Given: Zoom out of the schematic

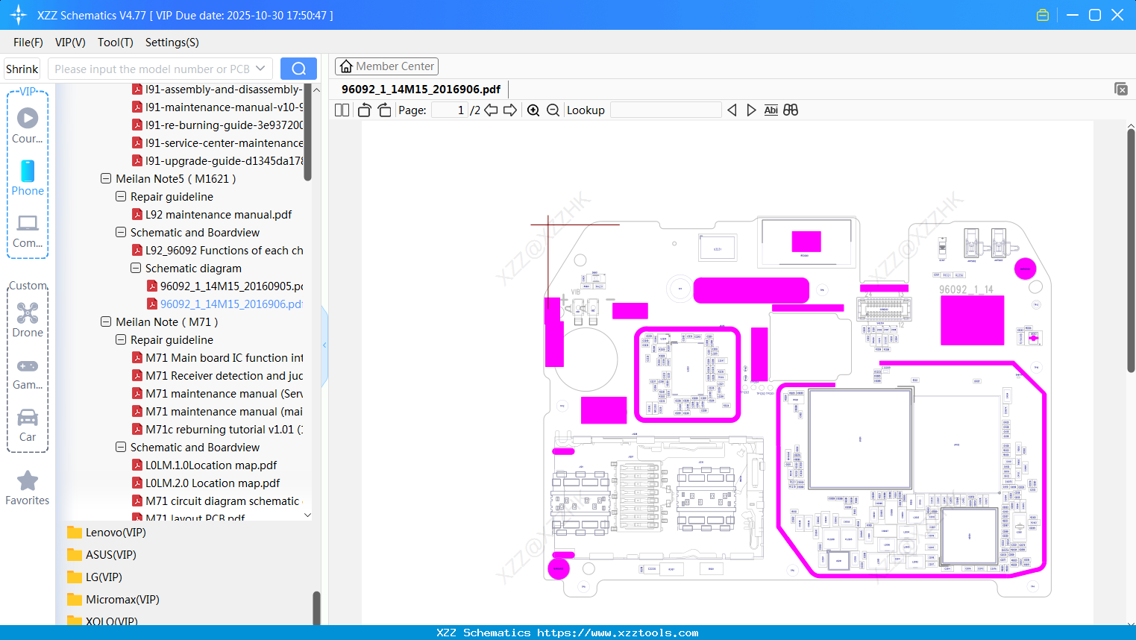Looking at the screenshot, I should [x=553, y=110].
